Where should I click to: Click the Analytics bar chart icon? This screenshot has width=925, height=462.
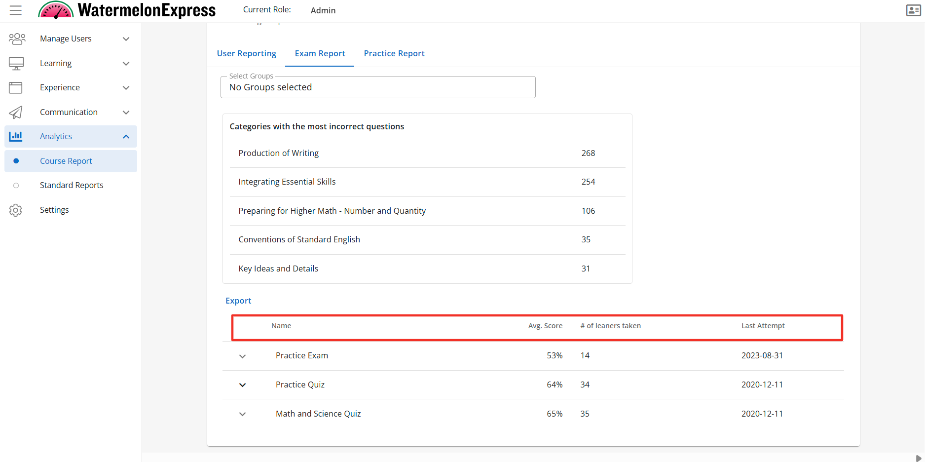(16, 136)
